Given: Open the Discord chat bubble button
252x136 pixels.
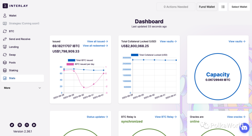Looking at the screenshot, I should (244, 128).
